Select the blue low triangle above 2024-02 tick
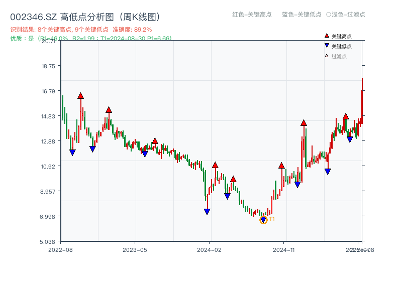The height and width of the screenshot is (301, 402). tap(207, 212)
